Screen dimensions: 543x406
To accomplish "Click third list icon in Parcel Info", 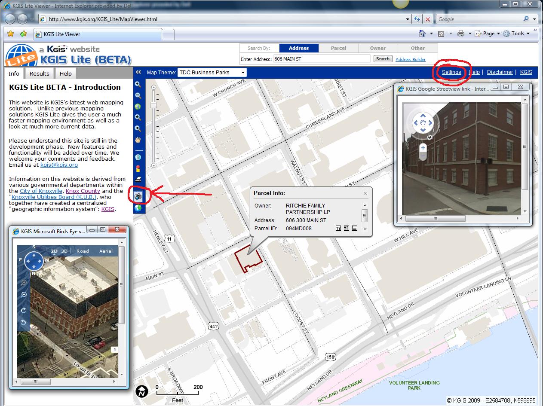I will [355, 228].
